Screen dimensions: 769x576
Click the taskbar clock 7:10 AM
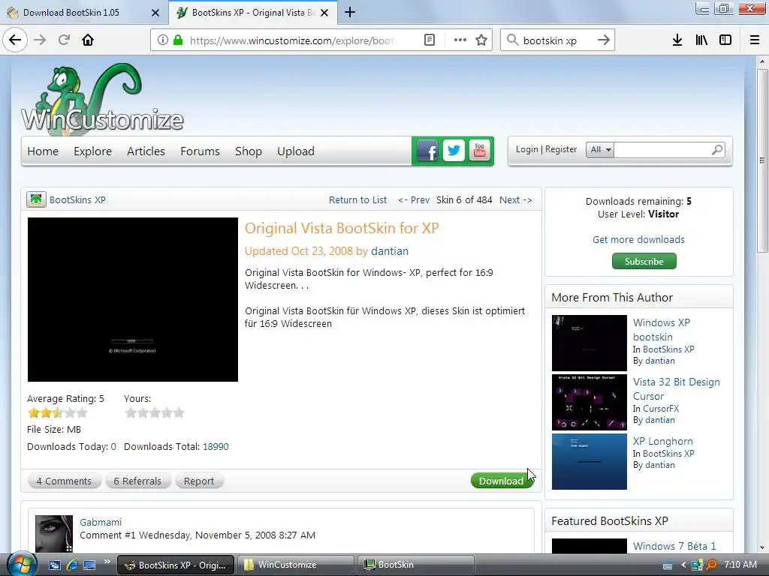pyautogui.click(x=740, y=565)
